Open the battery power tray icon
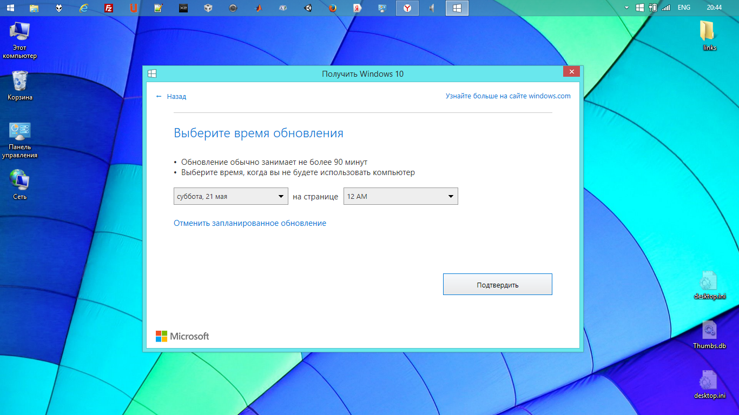Image resolution: width=739 pixels, height=415 pixels. [653, 8]
